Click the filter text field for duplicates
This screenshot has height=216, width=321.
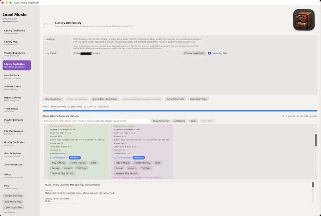pyautogui.click(x=96, y=121)
